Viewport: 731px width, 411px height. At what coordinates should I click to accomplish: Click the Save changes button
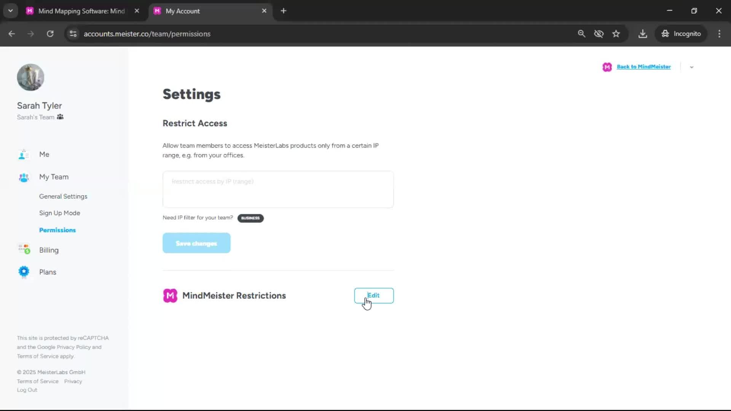196,243
